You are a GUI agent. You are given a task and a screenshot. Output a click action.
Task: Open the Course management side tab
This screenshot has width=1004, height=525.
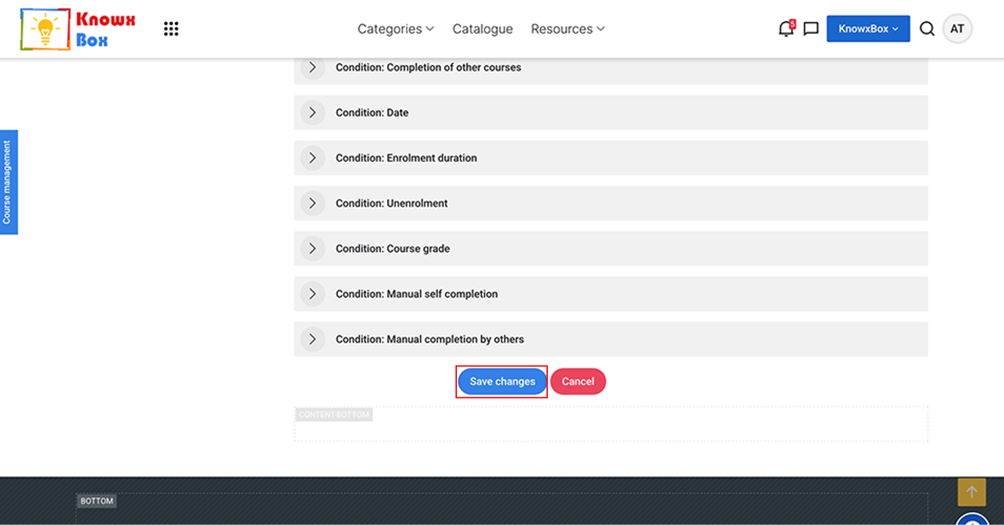[x=8, y=182]
